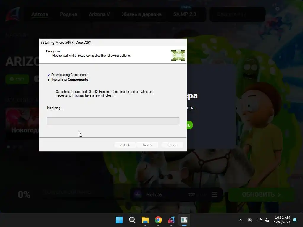Expand the hidden system tray icons chevron
The height and width of the screenshot is (227, 303).
pos(241,220)
